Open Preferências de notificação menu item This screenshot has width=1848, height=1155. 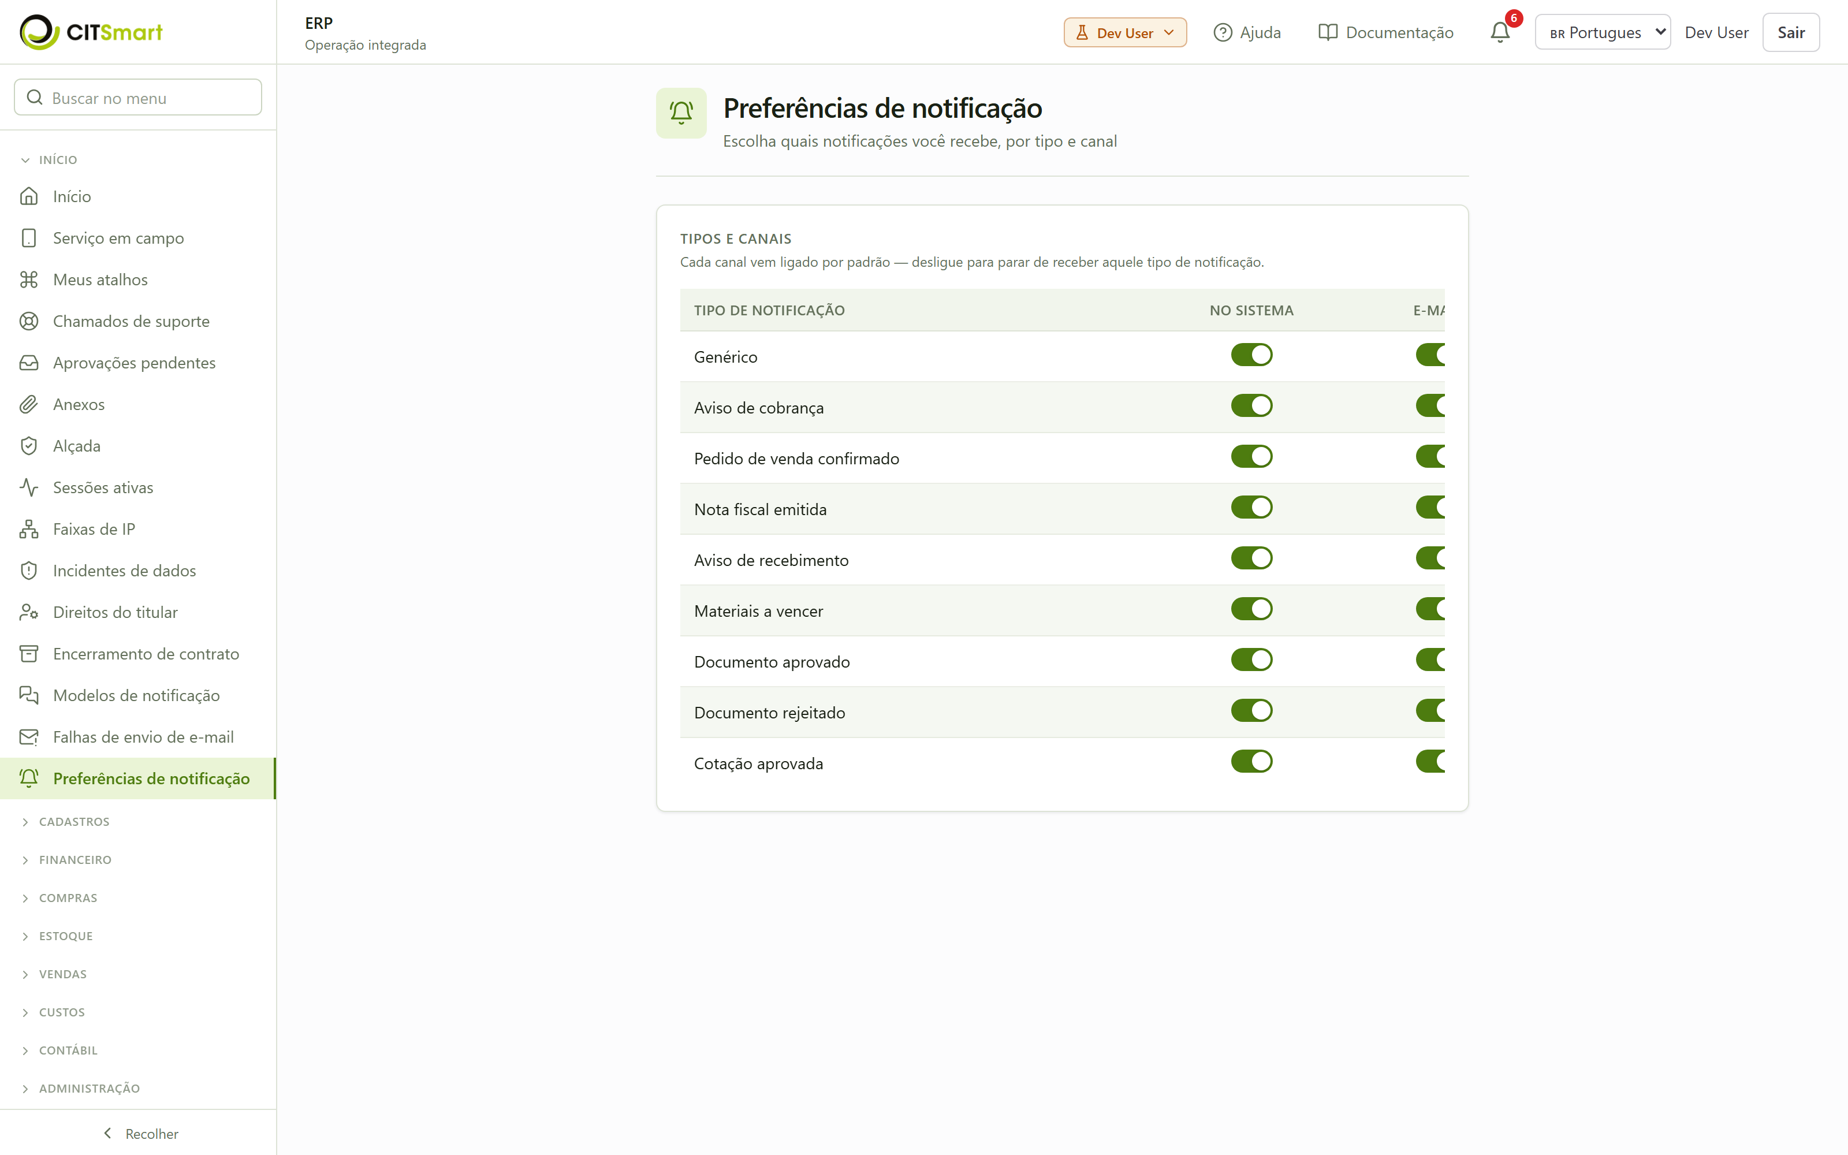pos(137,778)
